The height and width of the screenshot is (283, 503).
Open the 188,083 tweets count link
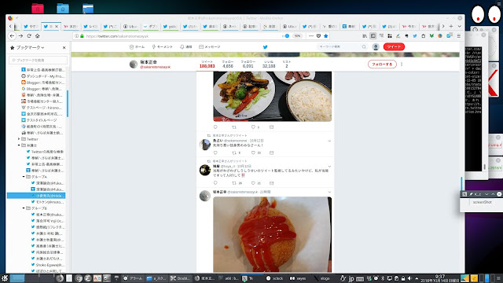tap(207, 64)
